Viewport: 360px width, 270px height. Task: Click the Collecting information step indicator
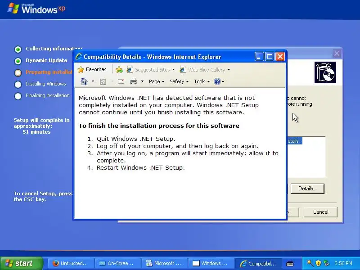[x=18, y=49]
